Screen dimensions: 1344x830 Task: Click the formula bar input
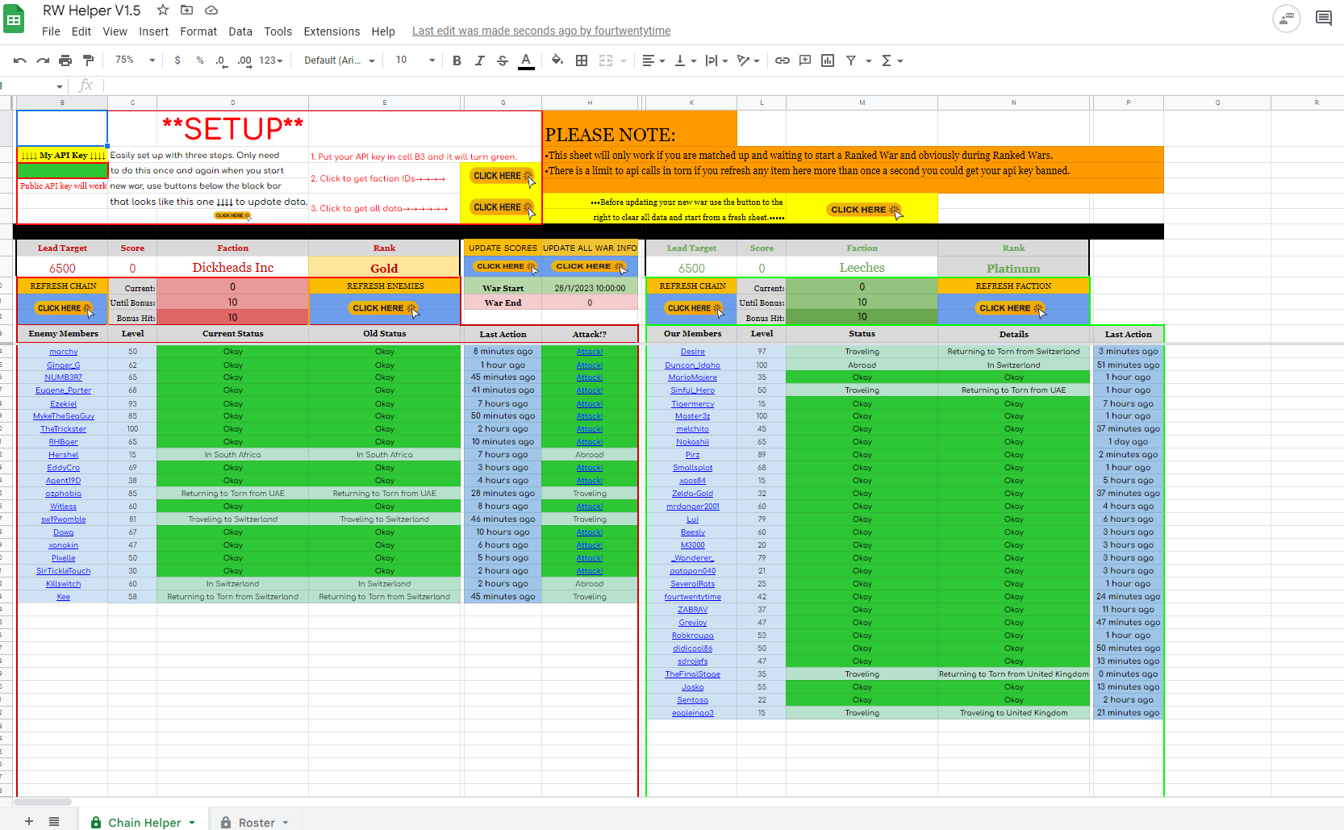tap(645, 86)
